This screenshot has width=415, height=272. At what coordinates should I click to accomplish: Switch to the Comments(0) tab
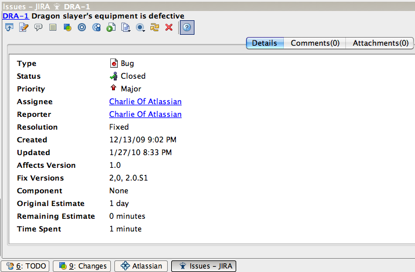pos(315,43)
